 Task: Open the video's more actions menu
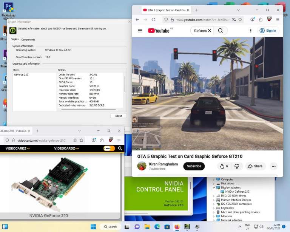click(x=274, y=166)
